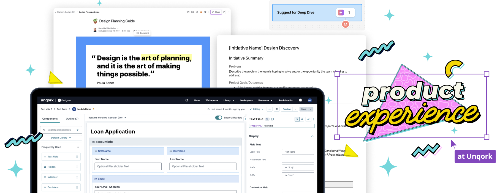Open the Mike Shelton owner link

[x=111, y=28]
